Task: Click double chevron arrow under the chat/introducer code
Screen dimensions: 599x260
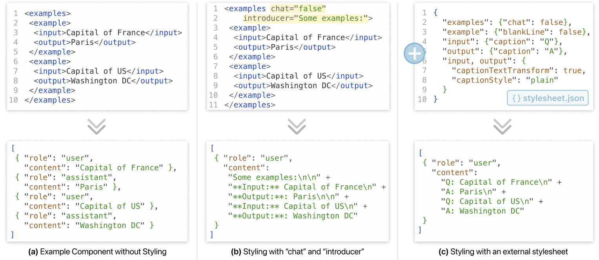Action: click(297, 126)
